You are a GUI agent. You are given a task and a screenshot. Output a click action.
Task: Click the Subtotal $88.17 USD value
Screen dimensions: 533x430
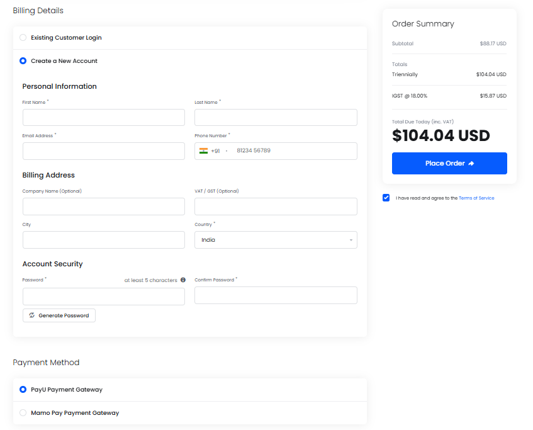click(x=493, y=43)
